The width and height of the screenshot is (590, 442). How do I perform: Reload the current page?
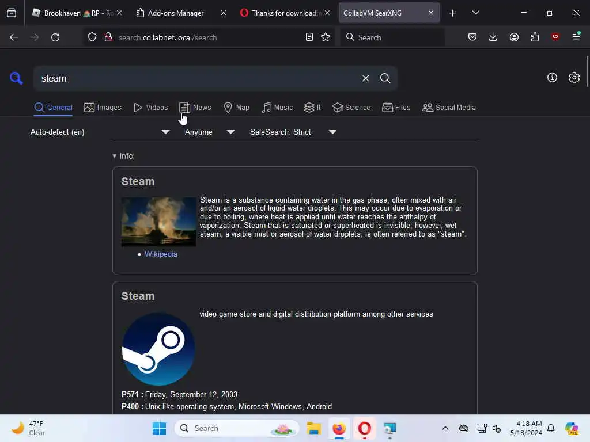click(55, 37)
